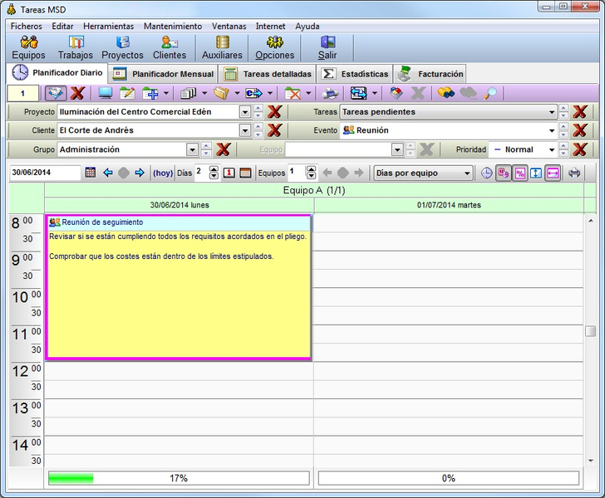This screenshot has height=498, width=605.
Task: Click the one-day view icon
Action: (229, 173)
